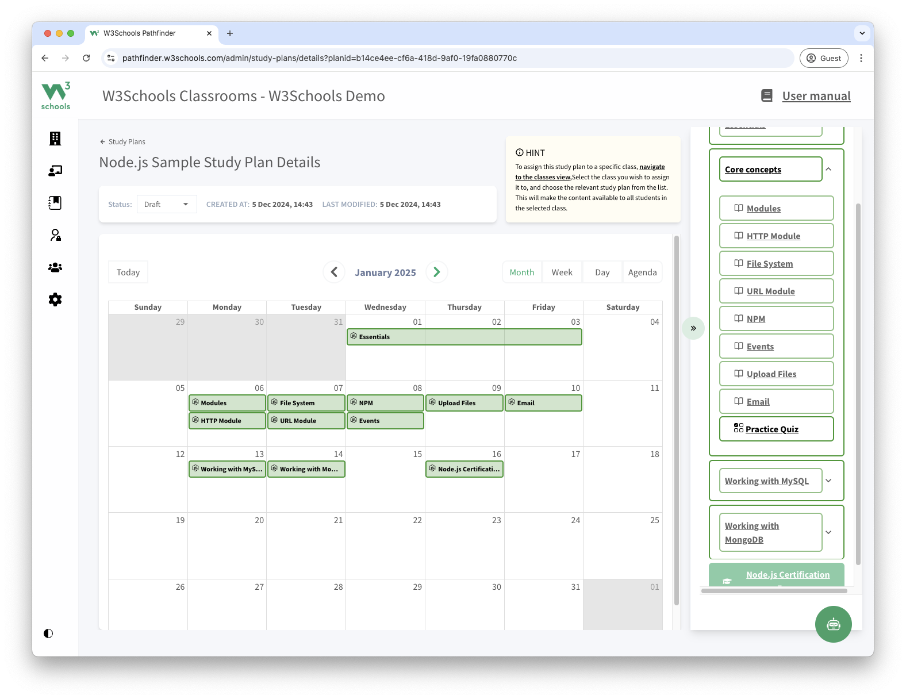Open settings gear icon in sidebar
The width and height of the screenshot is (906, 699).
(x=55, y=299)
